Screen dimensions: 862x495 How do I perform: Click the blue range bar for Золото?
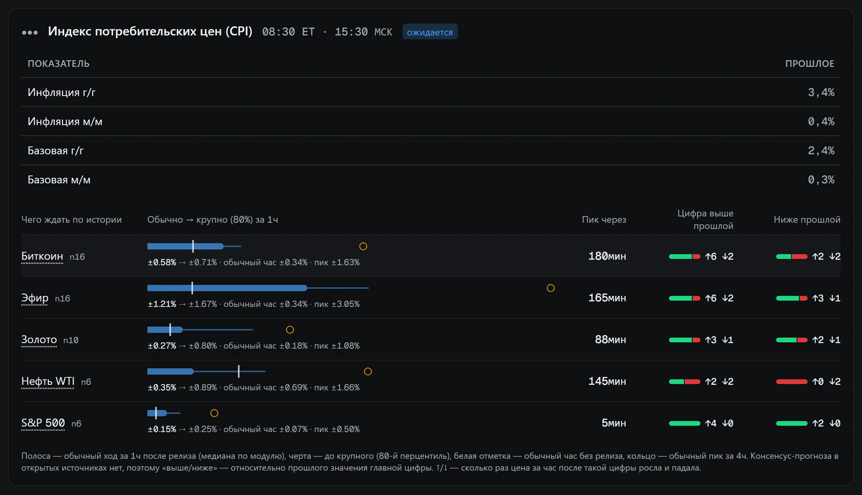coord(165,330)
